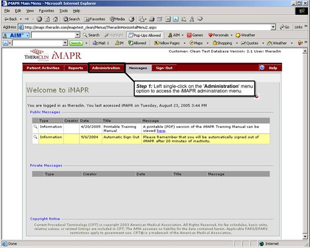Image resolution: width=310 pixels, height=248 pixels.
Task: Click the browser Back button
Action: [x=11, y=19]
